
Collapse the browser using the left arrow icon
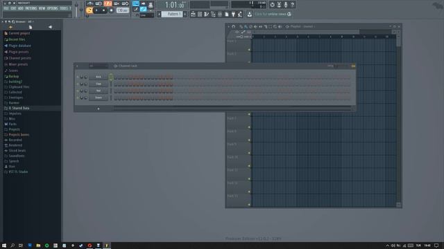50,27
